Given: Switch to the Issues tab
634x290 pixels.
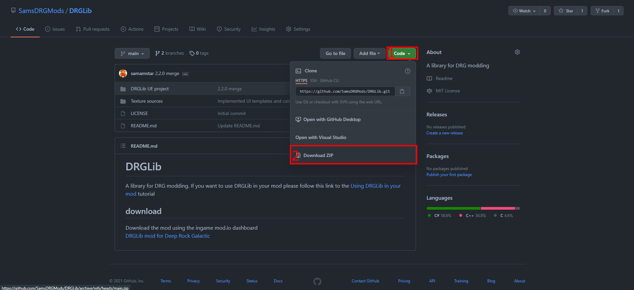Looking at the screenshot, I should 55,29.
